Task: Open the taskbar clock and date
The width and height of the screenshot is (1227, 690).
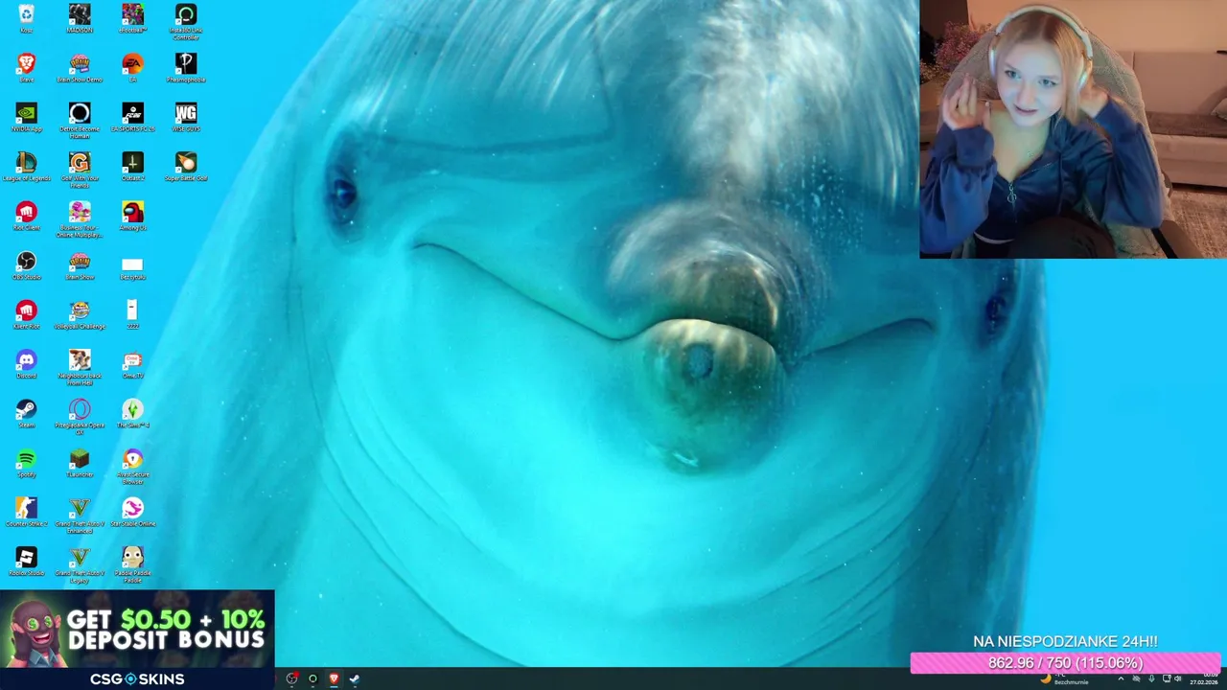Action: (x=1204, y=678)
